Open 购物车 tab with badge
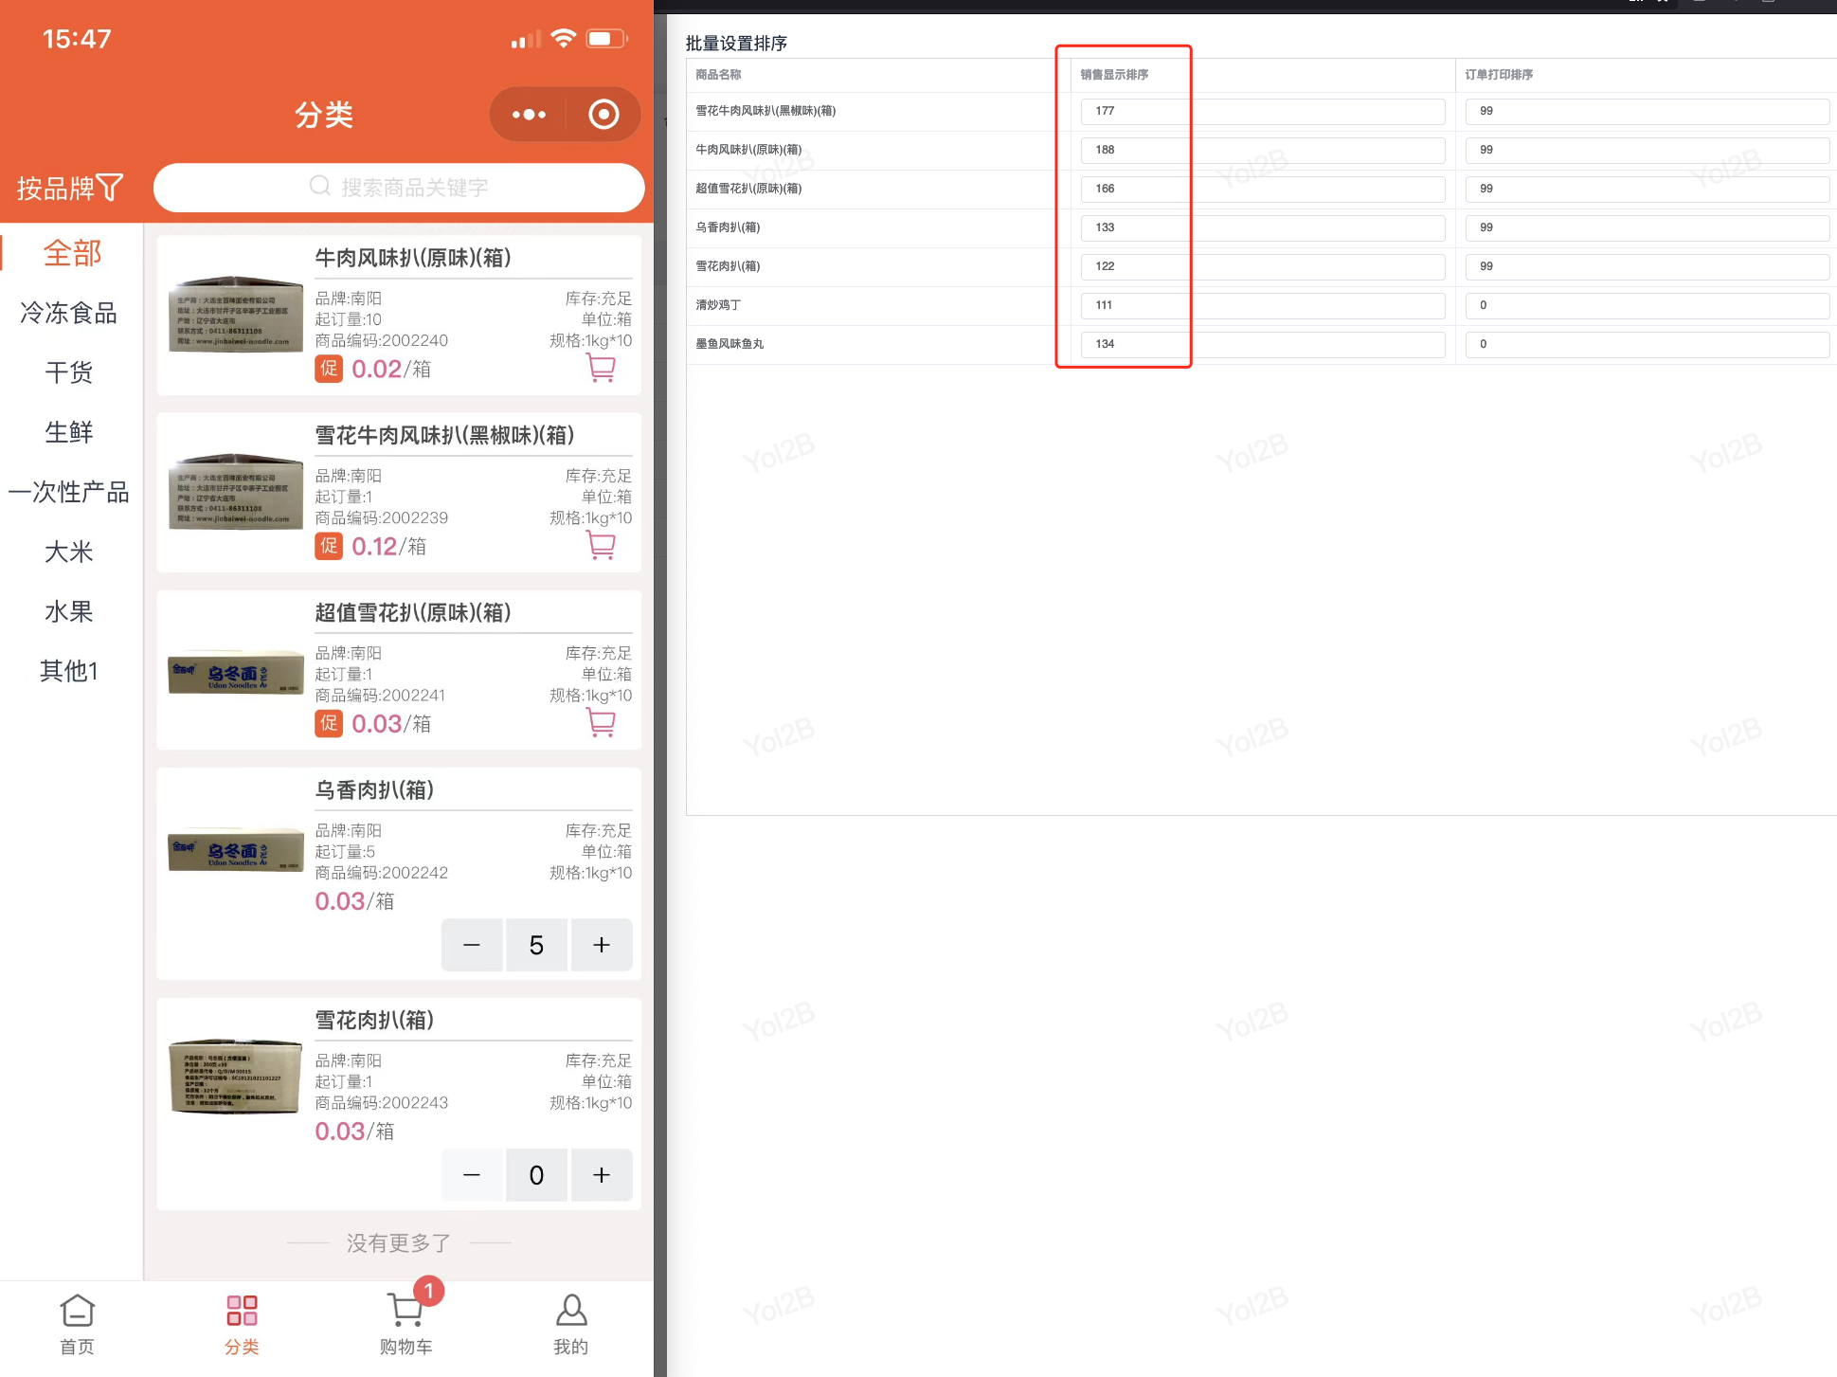 pyautogui.click(x=406, y=1323)
